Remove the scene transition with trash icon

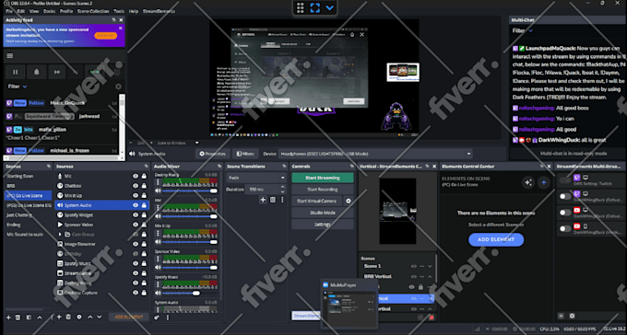point(273,200)
